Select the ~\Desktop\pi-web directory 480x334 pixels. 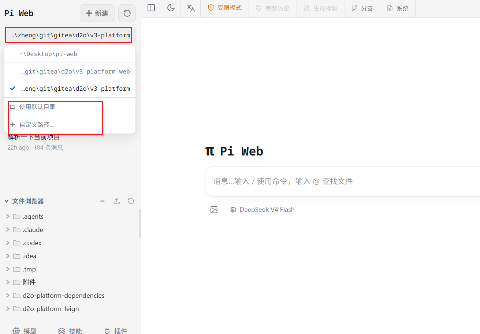(x=70, y=54)
